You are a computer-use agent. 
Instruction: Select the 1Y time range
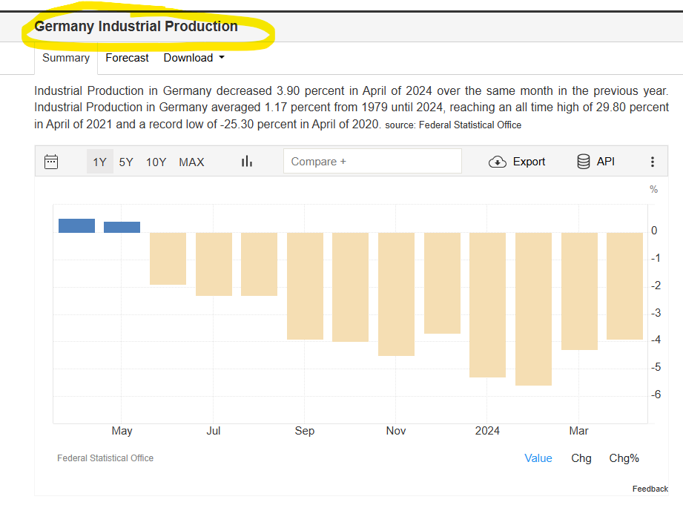[x=100, y=162]
